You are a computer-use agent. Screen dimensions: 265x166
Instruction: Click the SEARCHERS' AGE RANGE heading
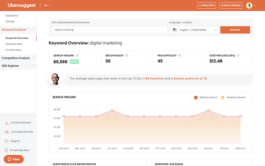coord(169,164)
